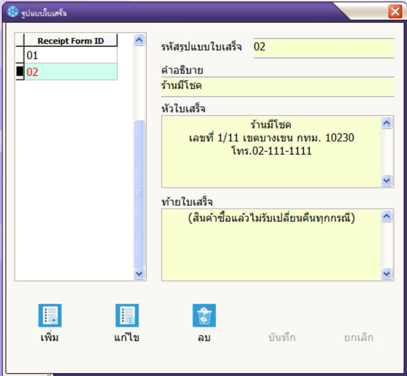
Task: Select receipt form ID 01 in the list
Action: pos(70,55)
